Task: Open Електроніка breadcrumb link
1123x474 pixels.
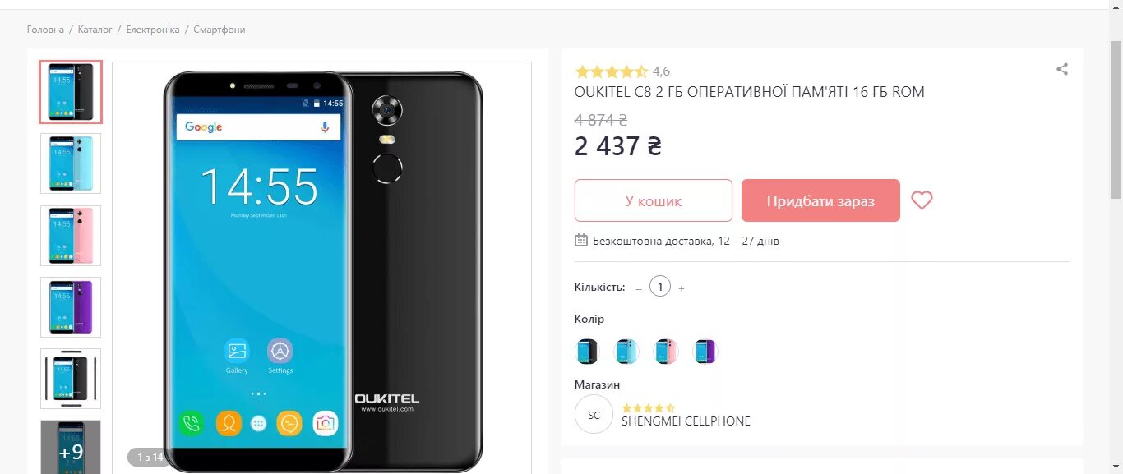Action: click(153, 30)
